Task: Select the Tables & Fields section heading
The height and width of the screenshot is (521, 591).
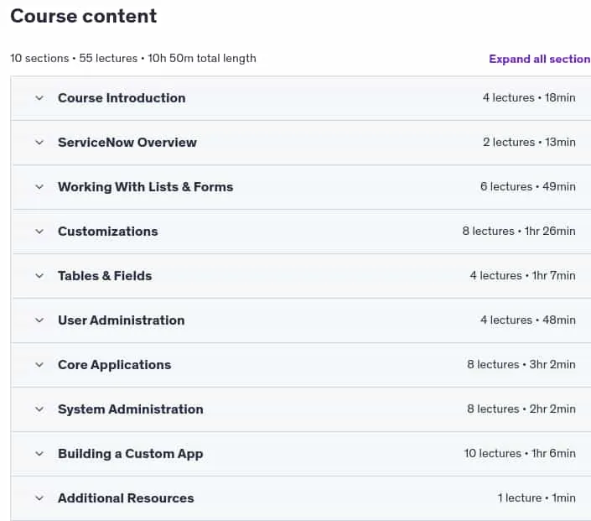Action: tap(105, 276)
